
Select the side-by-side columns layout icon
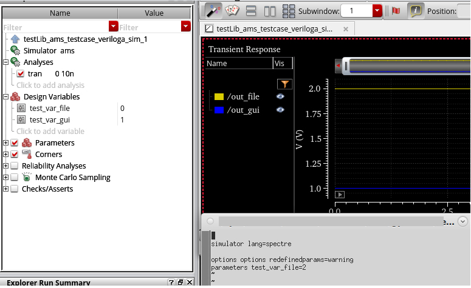pyautogui.click(x=270, y=11)
